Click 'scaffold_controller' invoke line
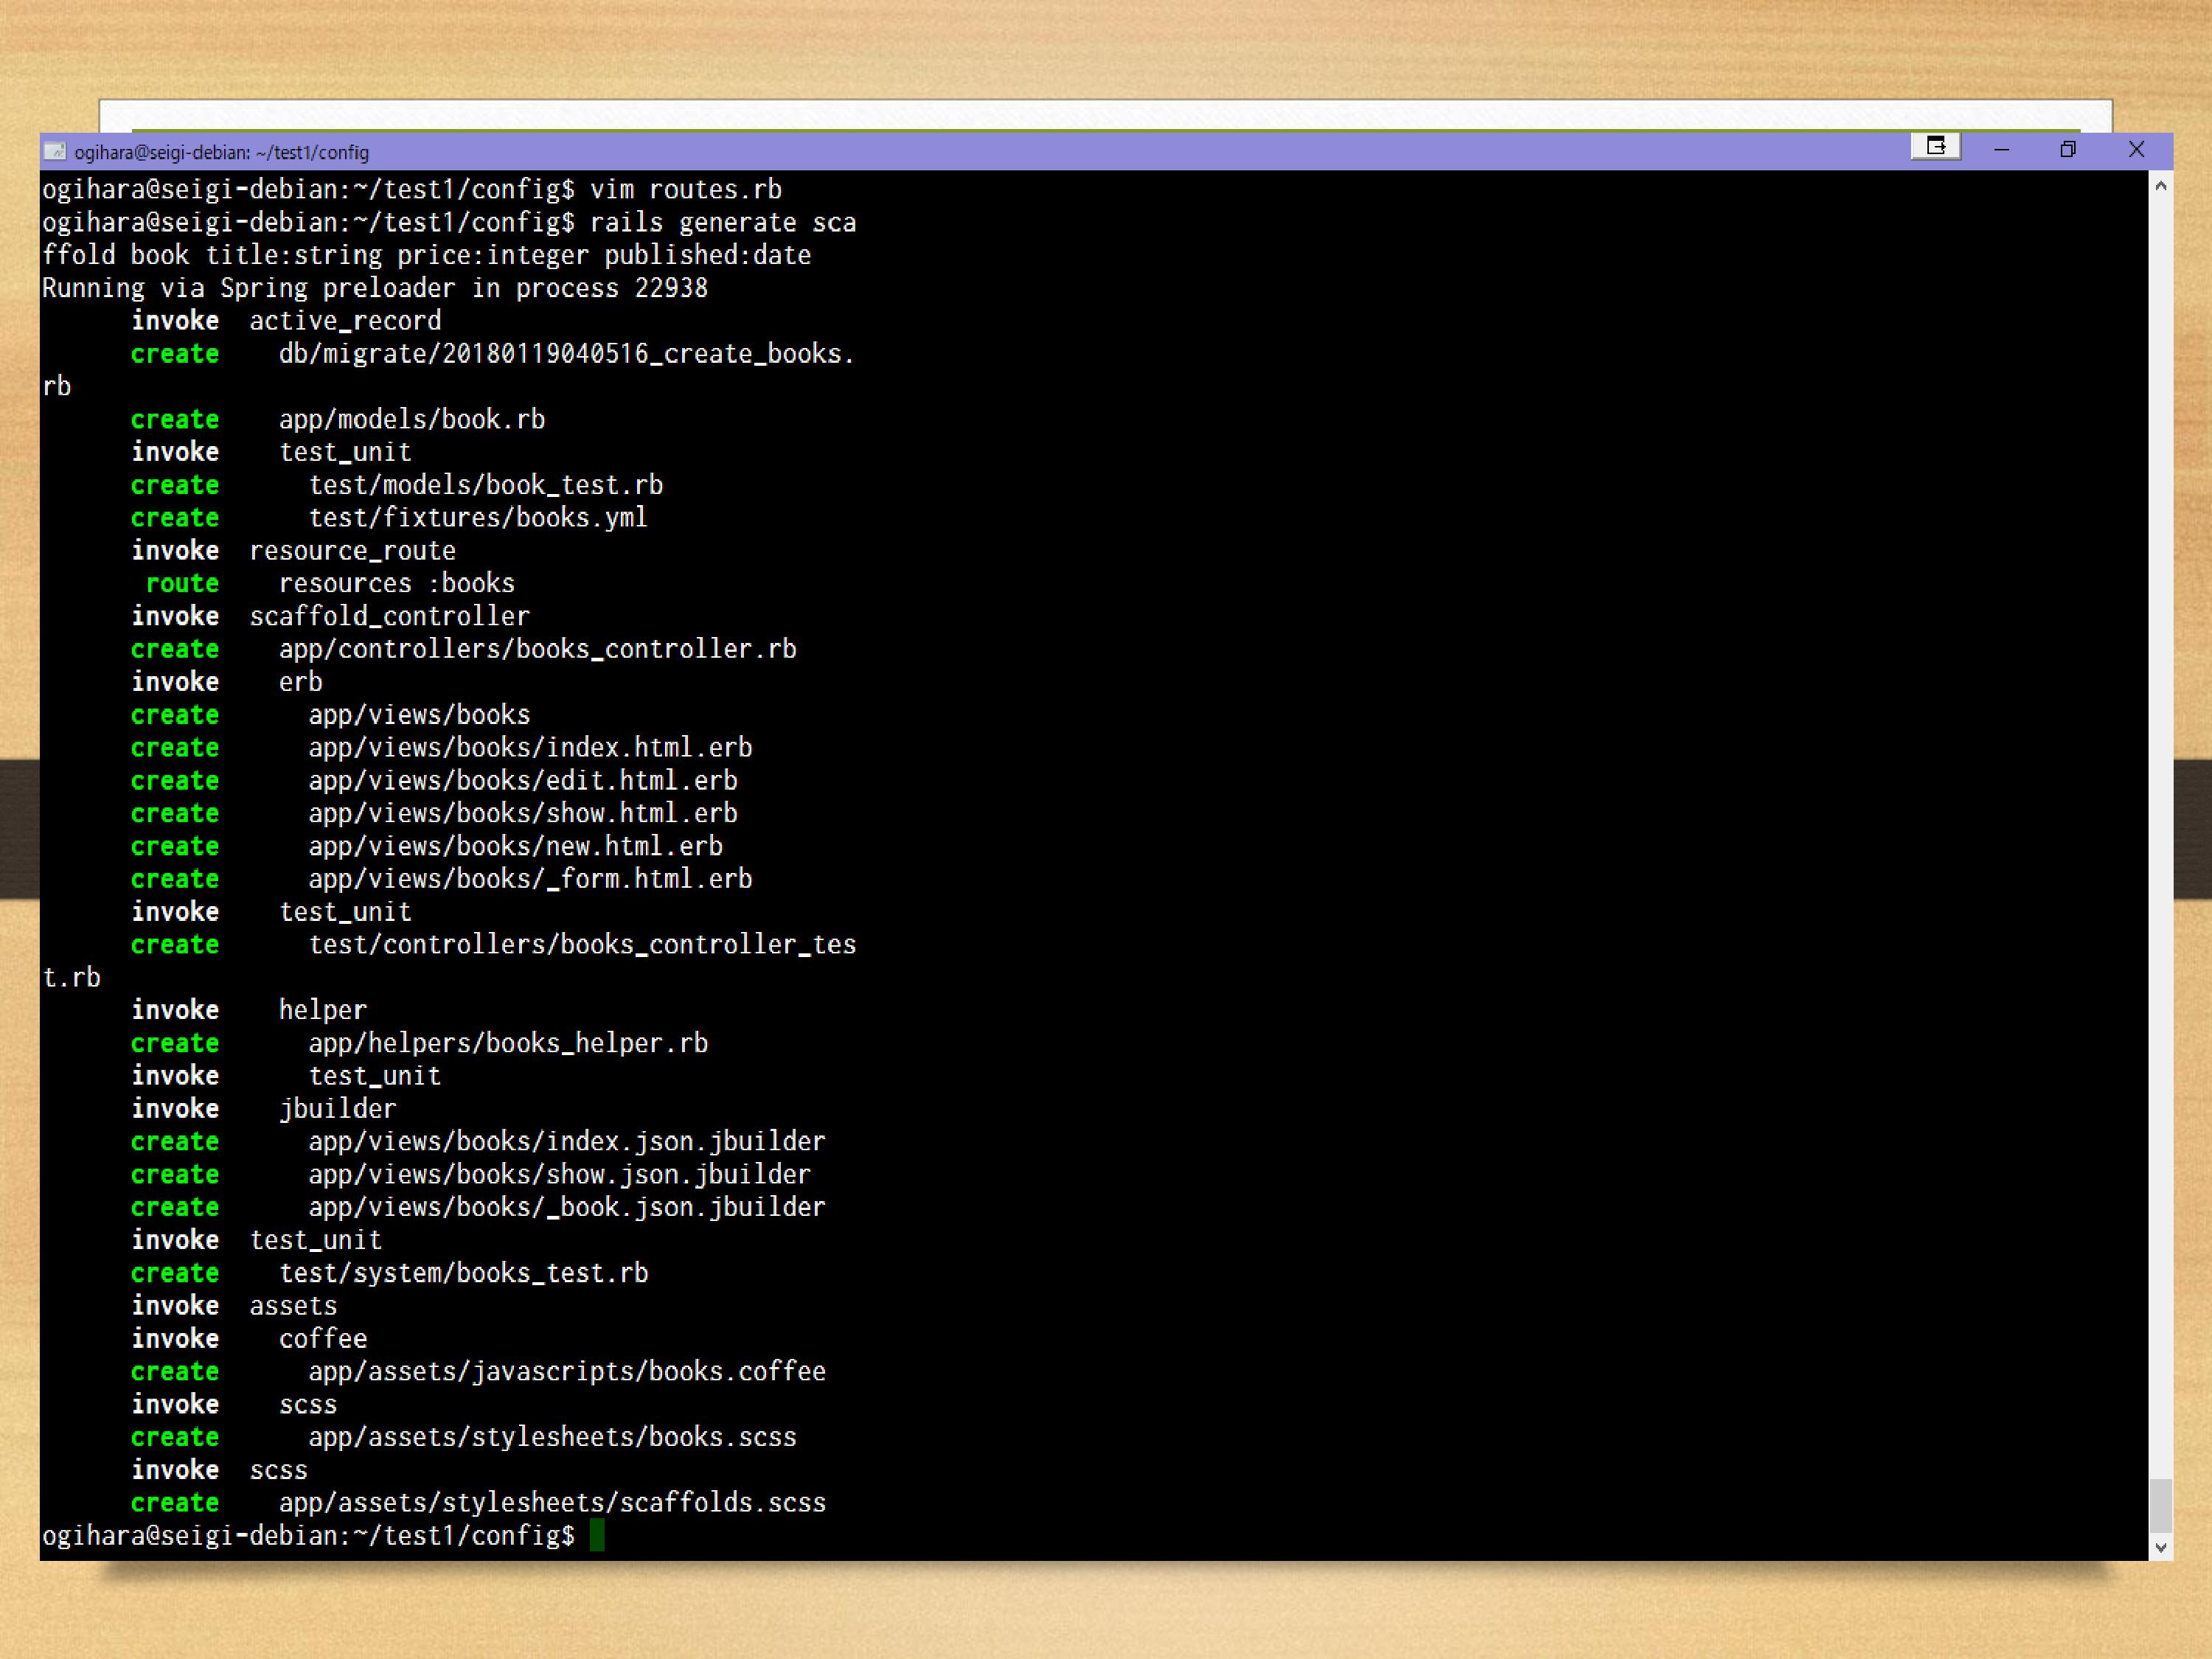2212x1659 pixels. [389, 616]
